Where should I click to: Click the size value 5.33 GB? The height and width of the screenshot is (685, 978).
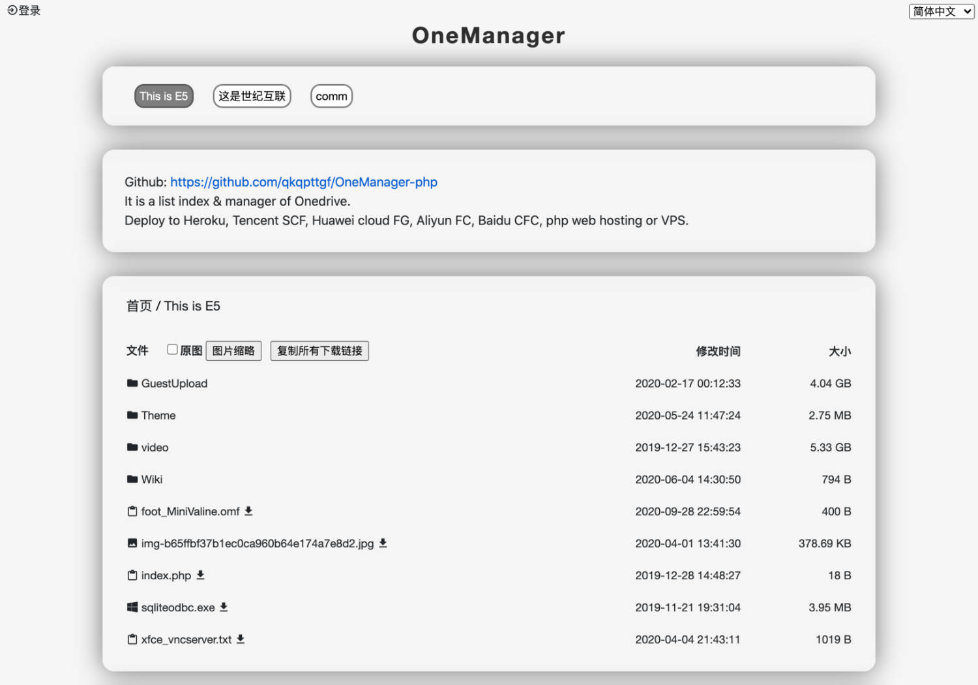[x=831, y=448]
